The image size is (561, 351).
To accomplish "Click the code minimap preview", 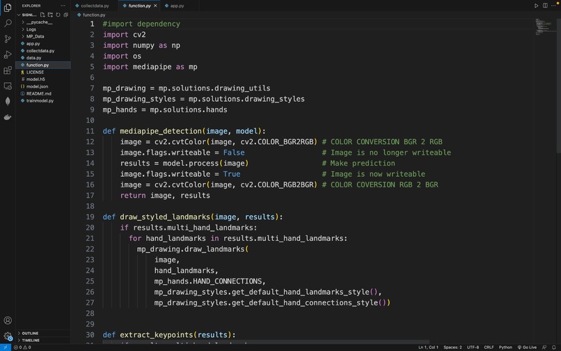I will tap(544, 27).
